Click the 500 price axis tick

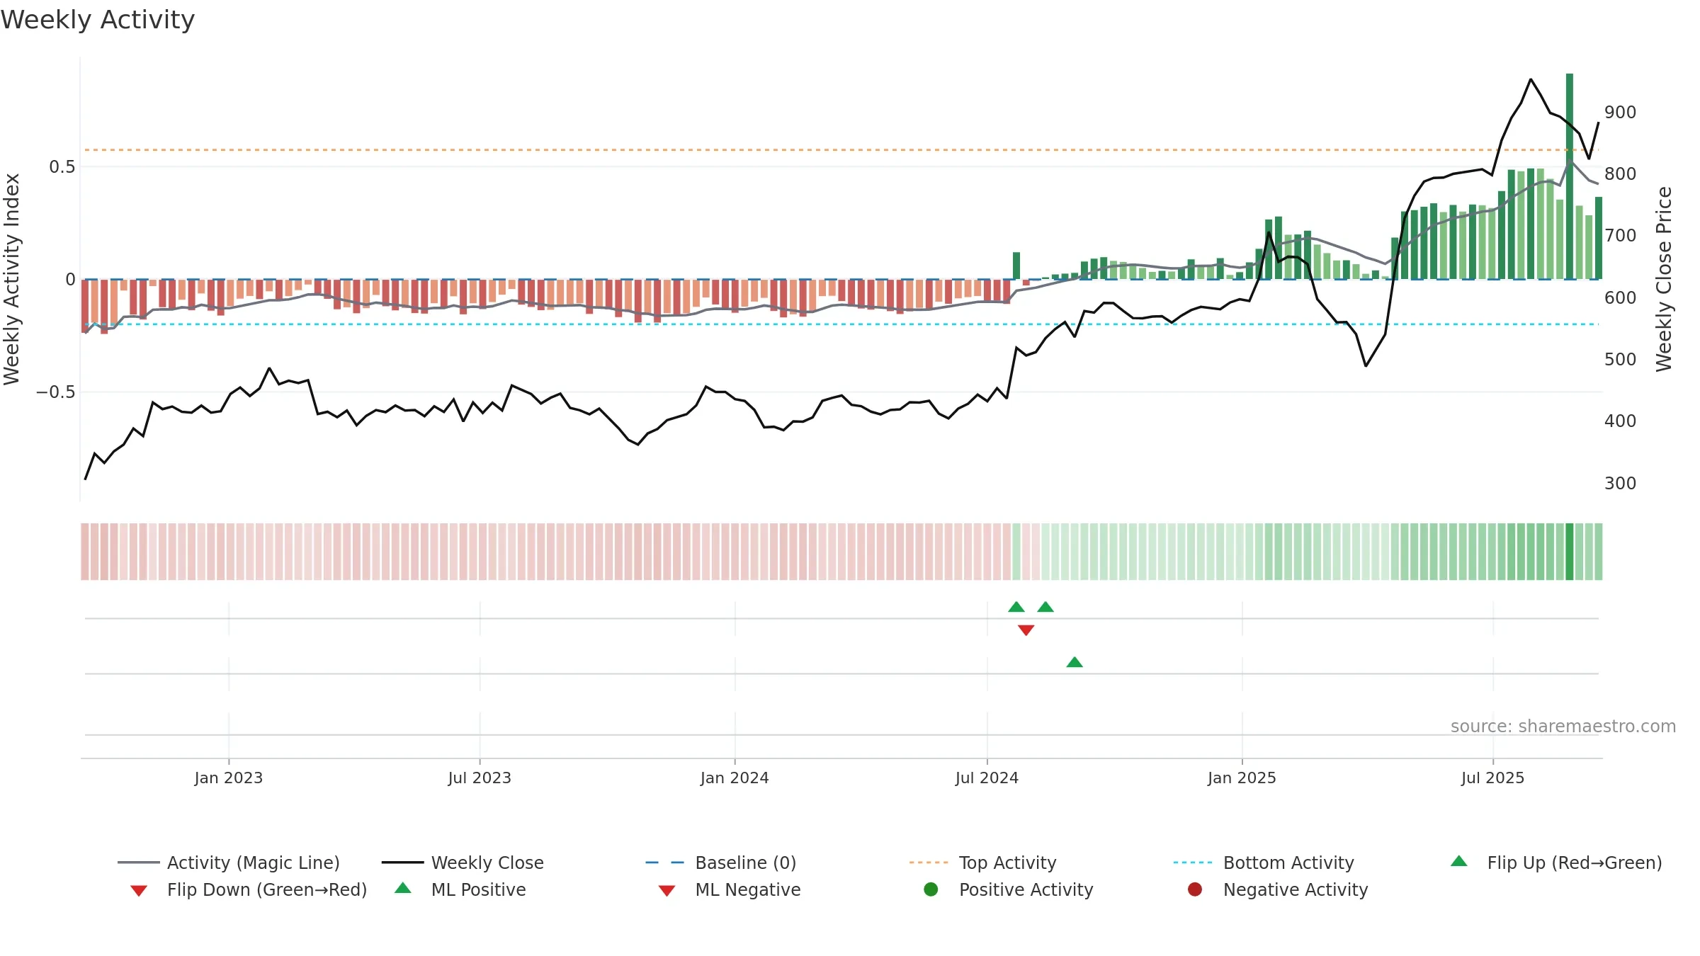(x=1620, y=359)
